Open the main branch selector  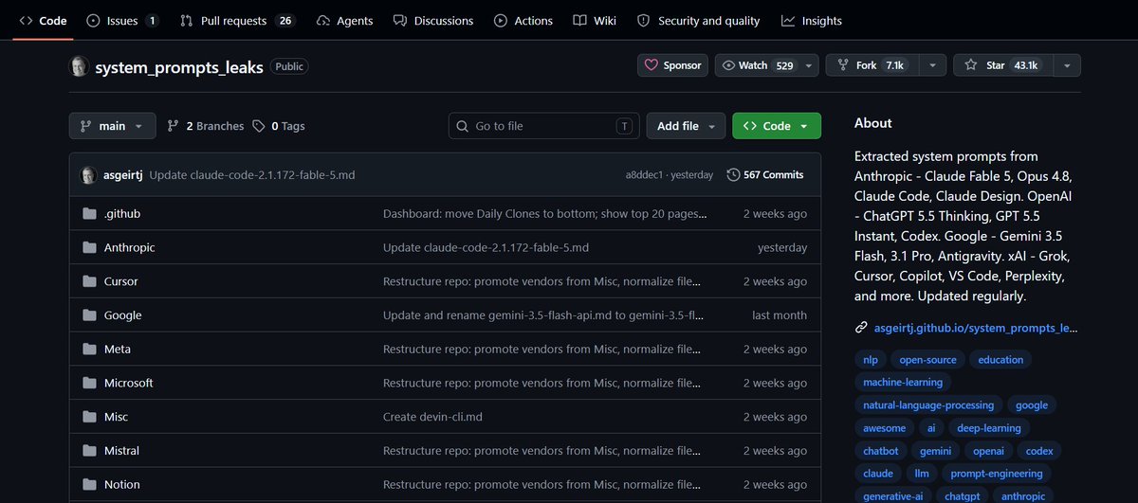112,126
